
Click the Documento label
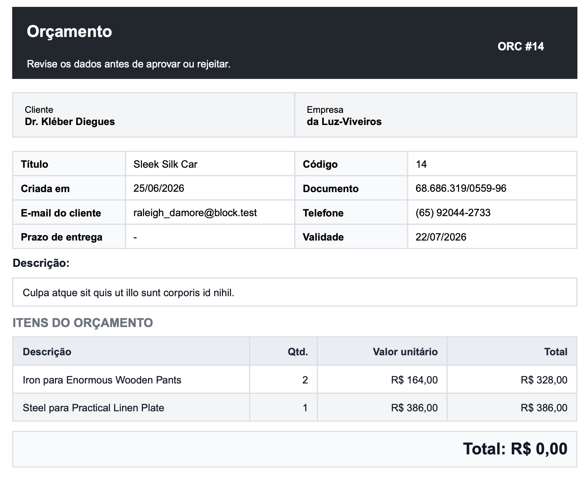coord(331,189)
